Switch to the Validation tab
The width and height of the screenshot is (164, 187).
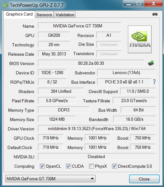click(x=65, y=15)
